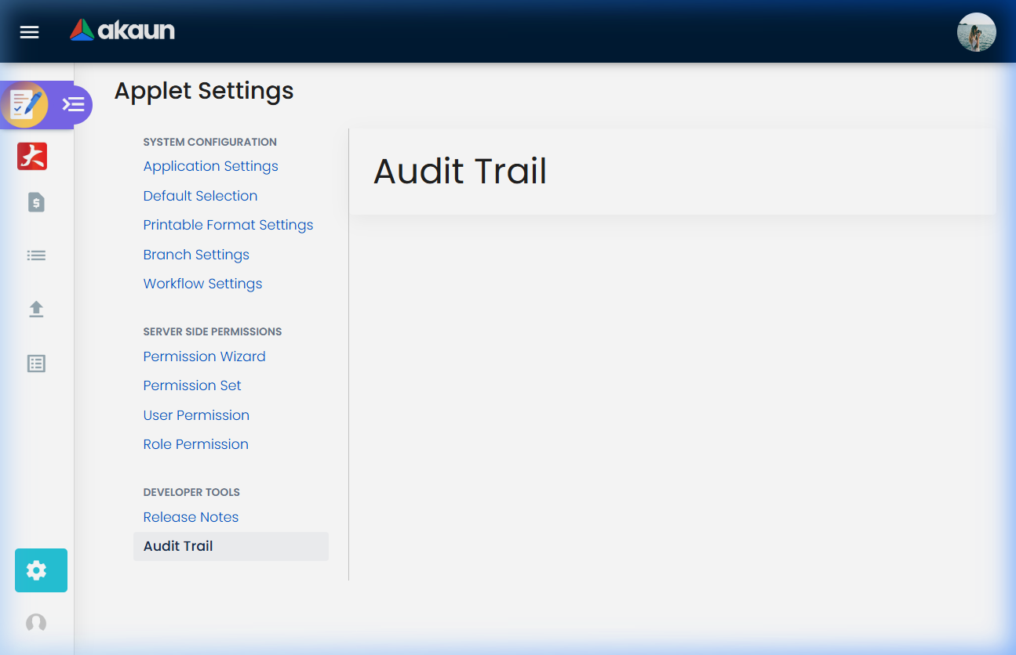1016x655 pixels.
Task: Select Permission Wizard
Action: [204, 356]
